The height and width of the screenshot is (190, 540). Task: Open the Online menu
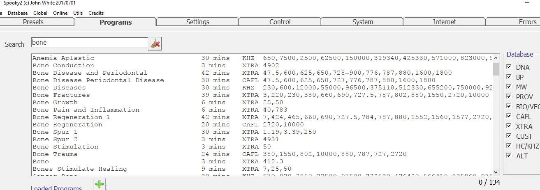[60, 13]
